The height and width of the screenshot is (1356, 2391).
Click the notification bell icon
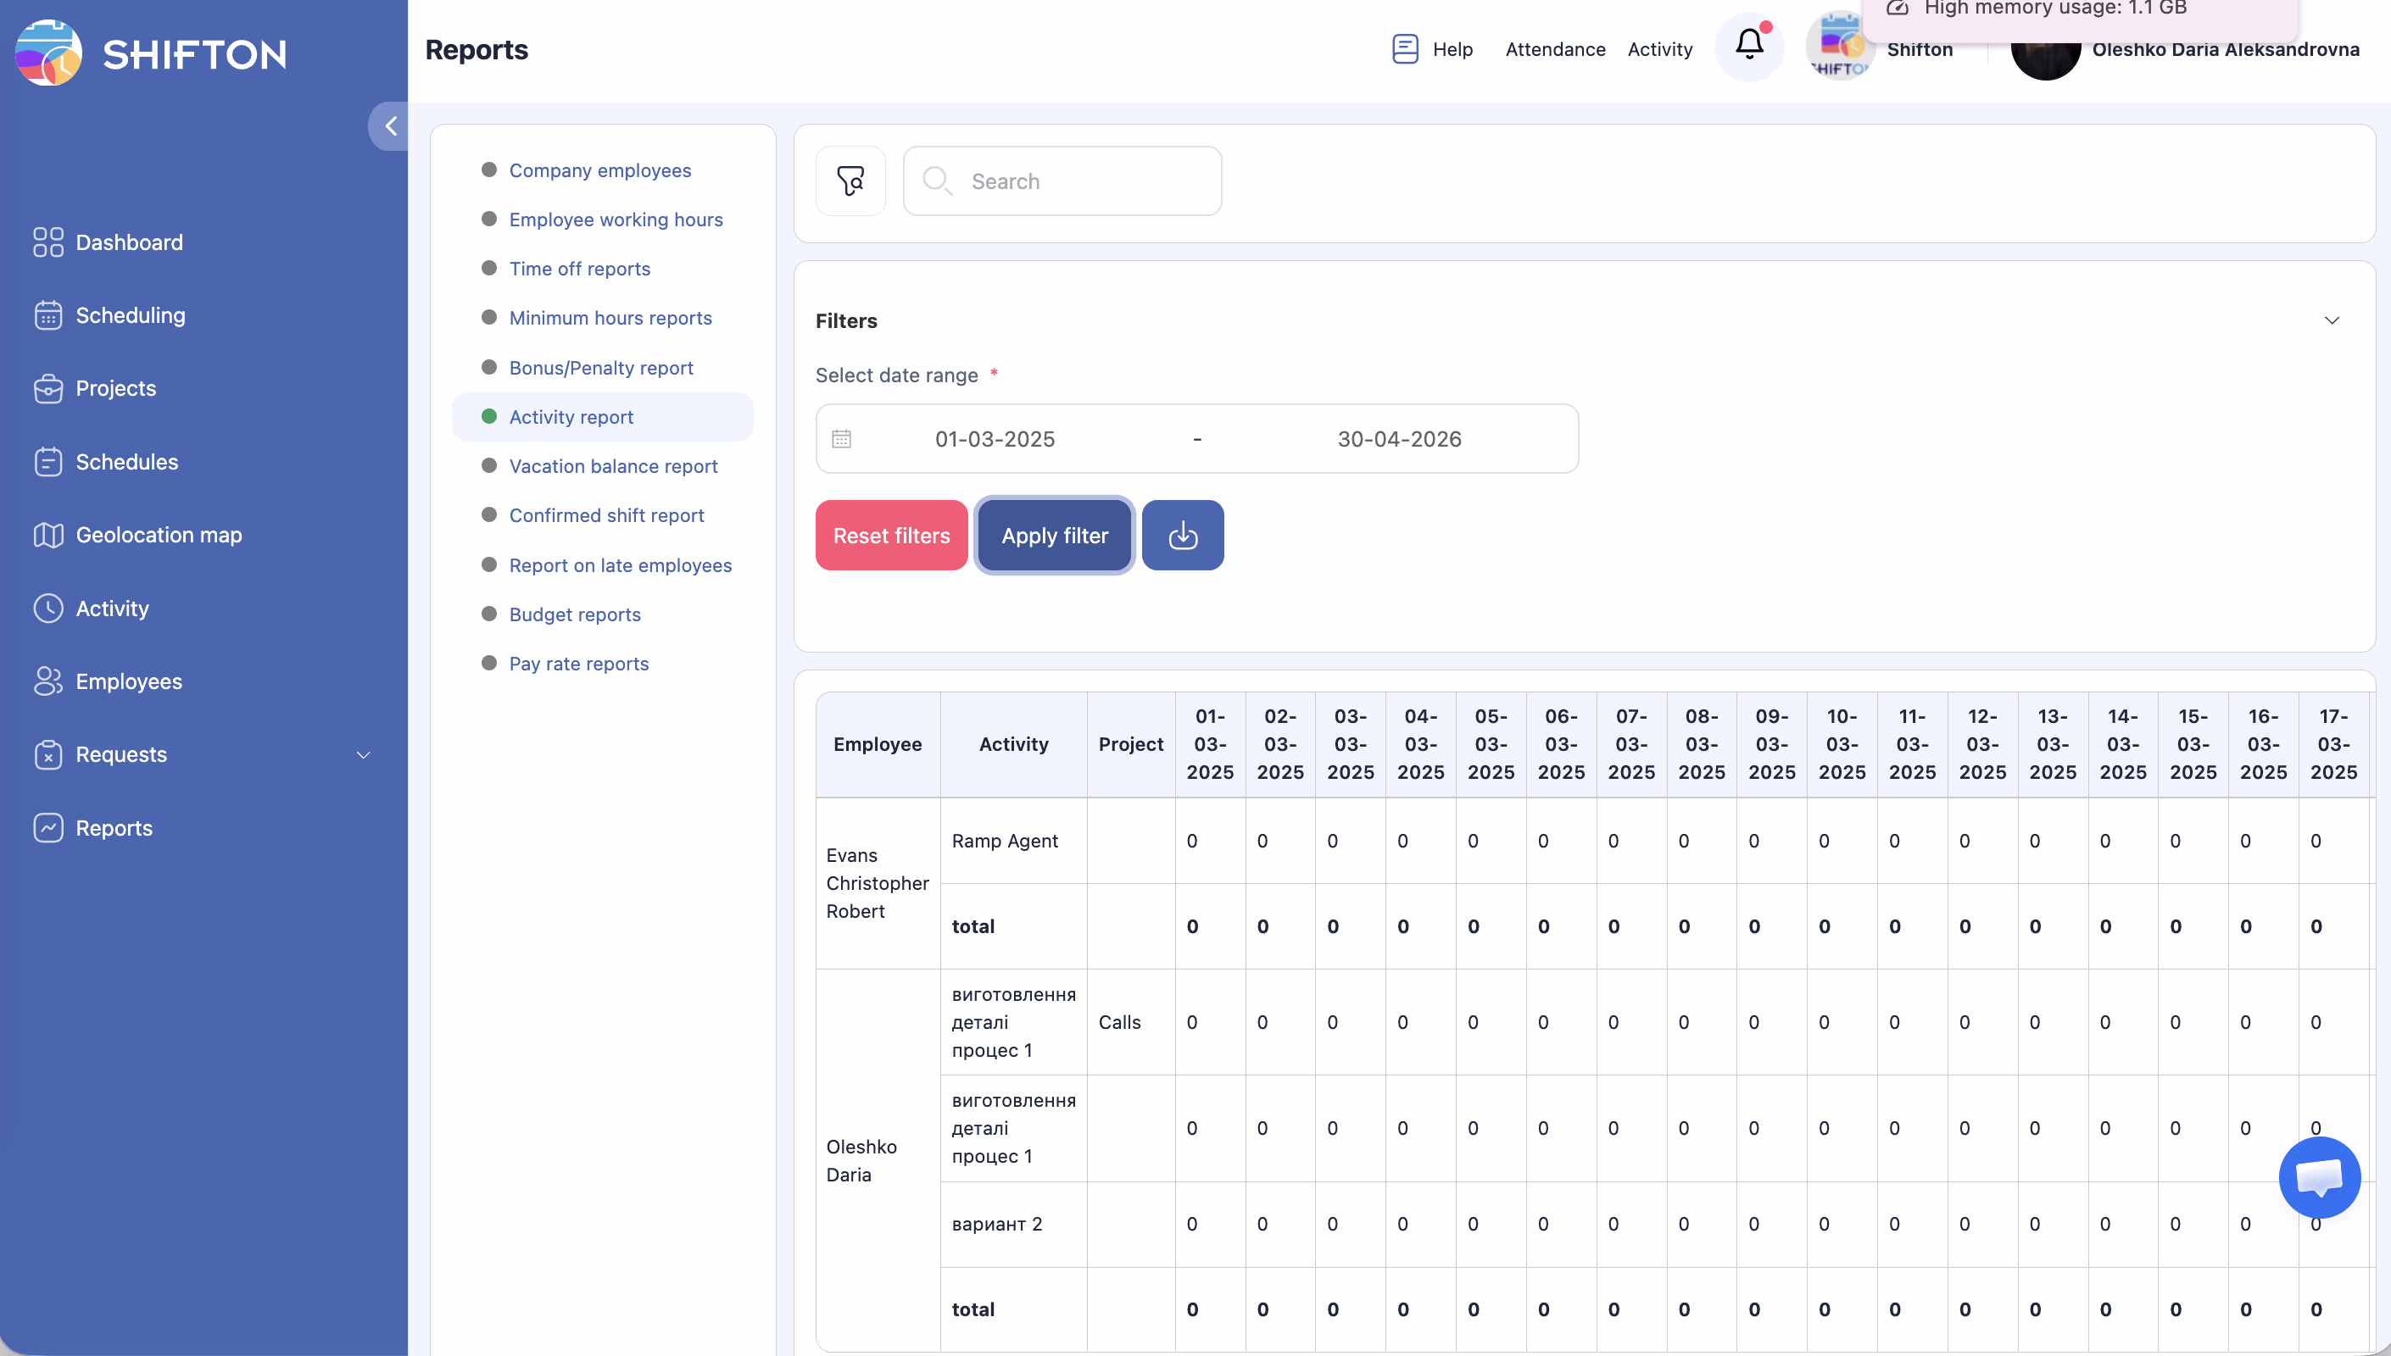(1748, 45)
